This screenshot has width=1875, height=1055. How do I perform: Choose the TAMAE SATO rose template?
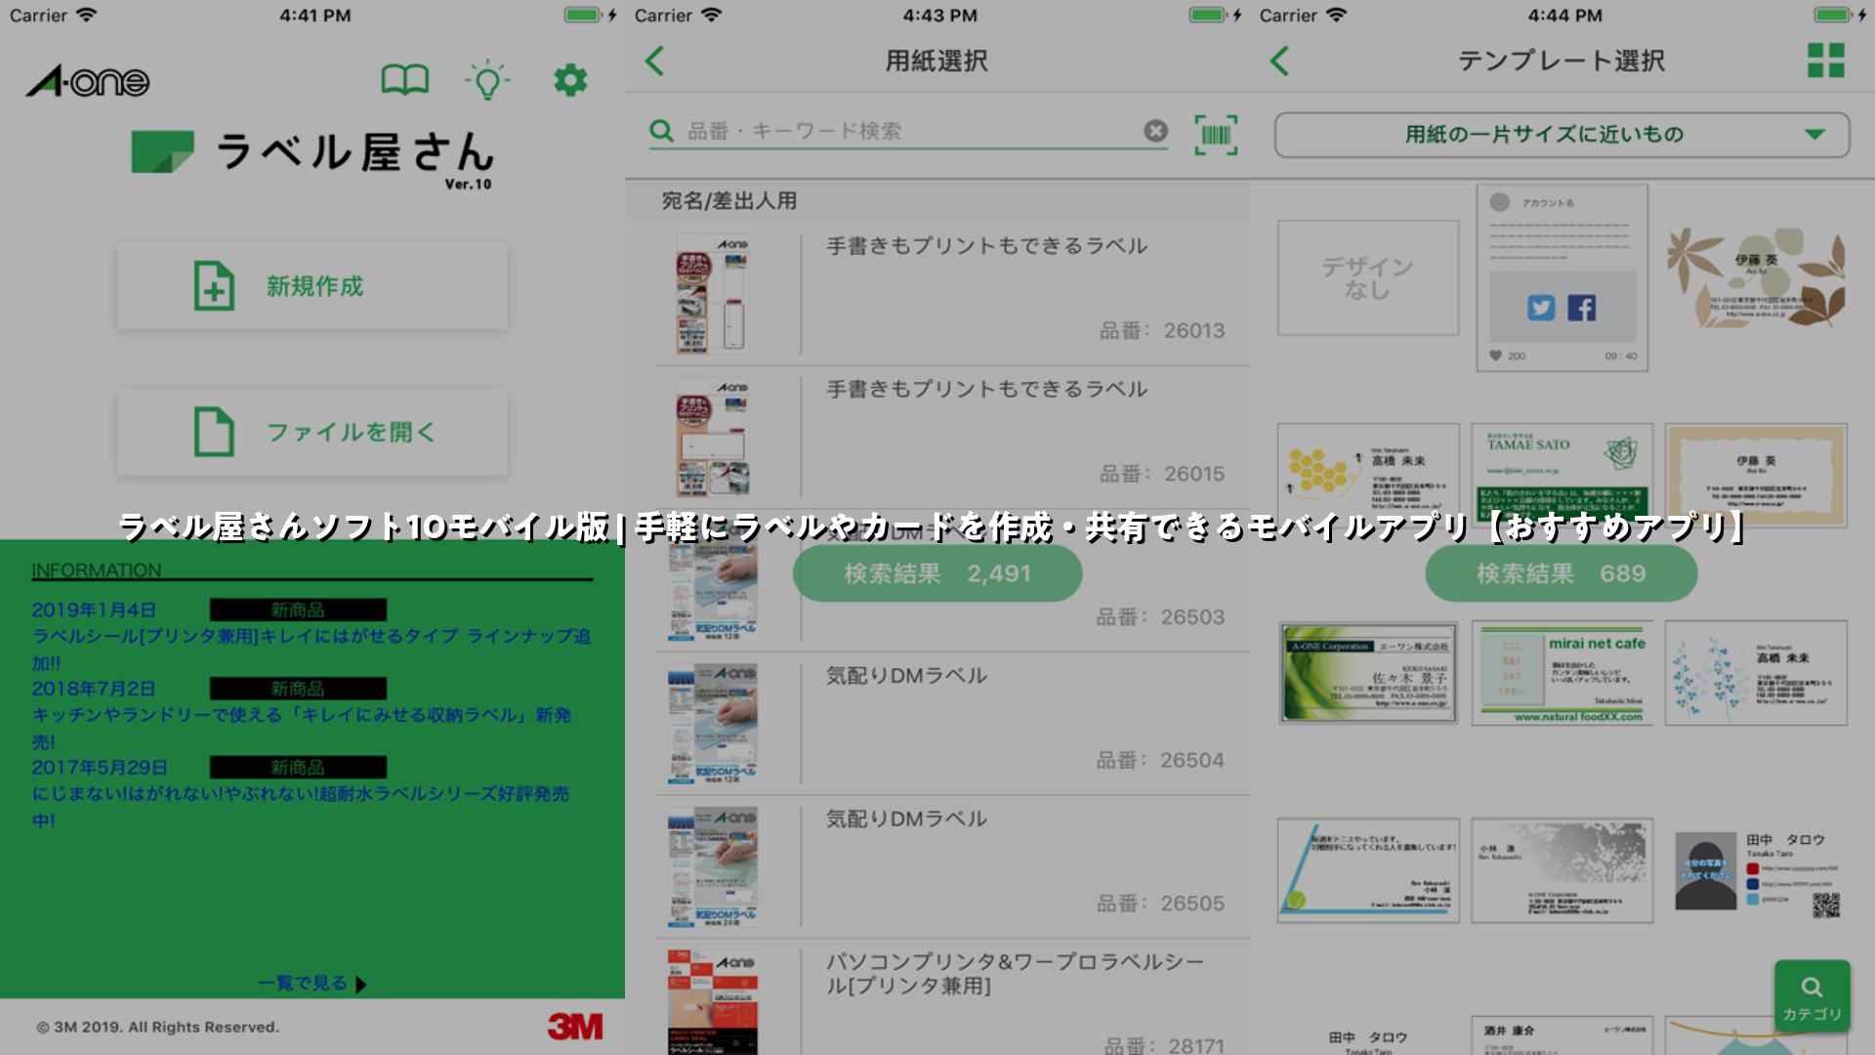[x=1562, y=476]
